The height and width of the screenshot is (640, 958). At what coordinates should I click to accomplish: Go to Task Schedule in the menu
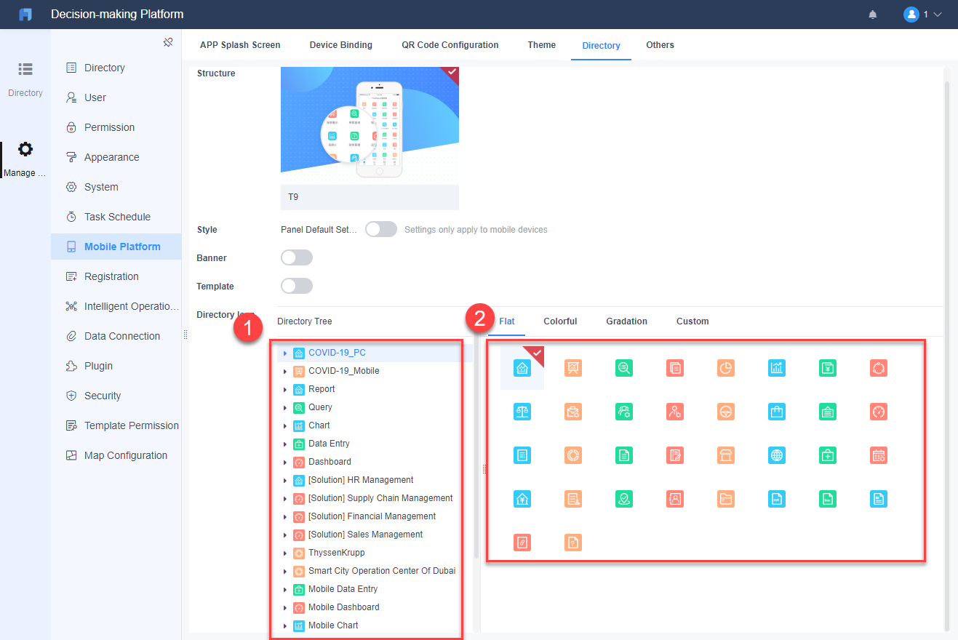pyautogui.click(x=116, y=217)
